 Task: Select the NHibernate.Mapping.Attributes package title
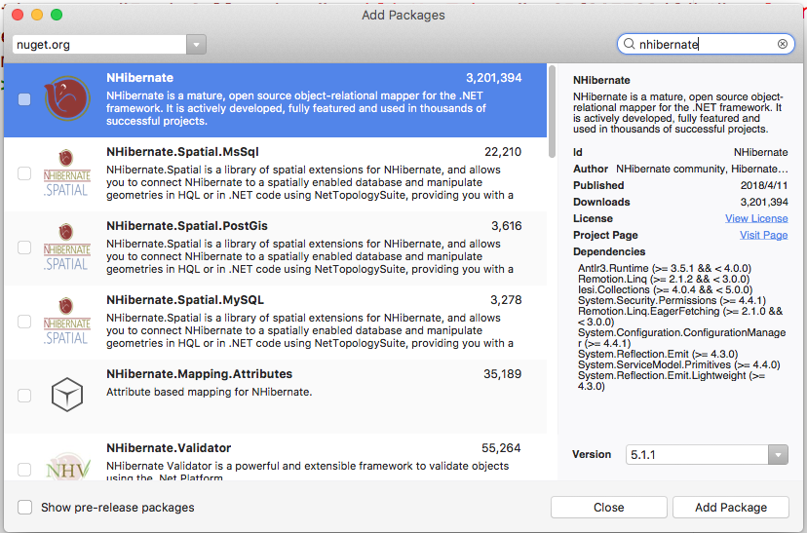[199, 374]
